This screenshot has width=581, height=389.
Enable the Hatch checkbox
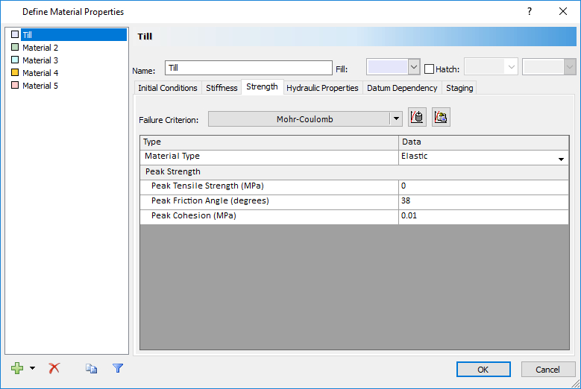429,69
